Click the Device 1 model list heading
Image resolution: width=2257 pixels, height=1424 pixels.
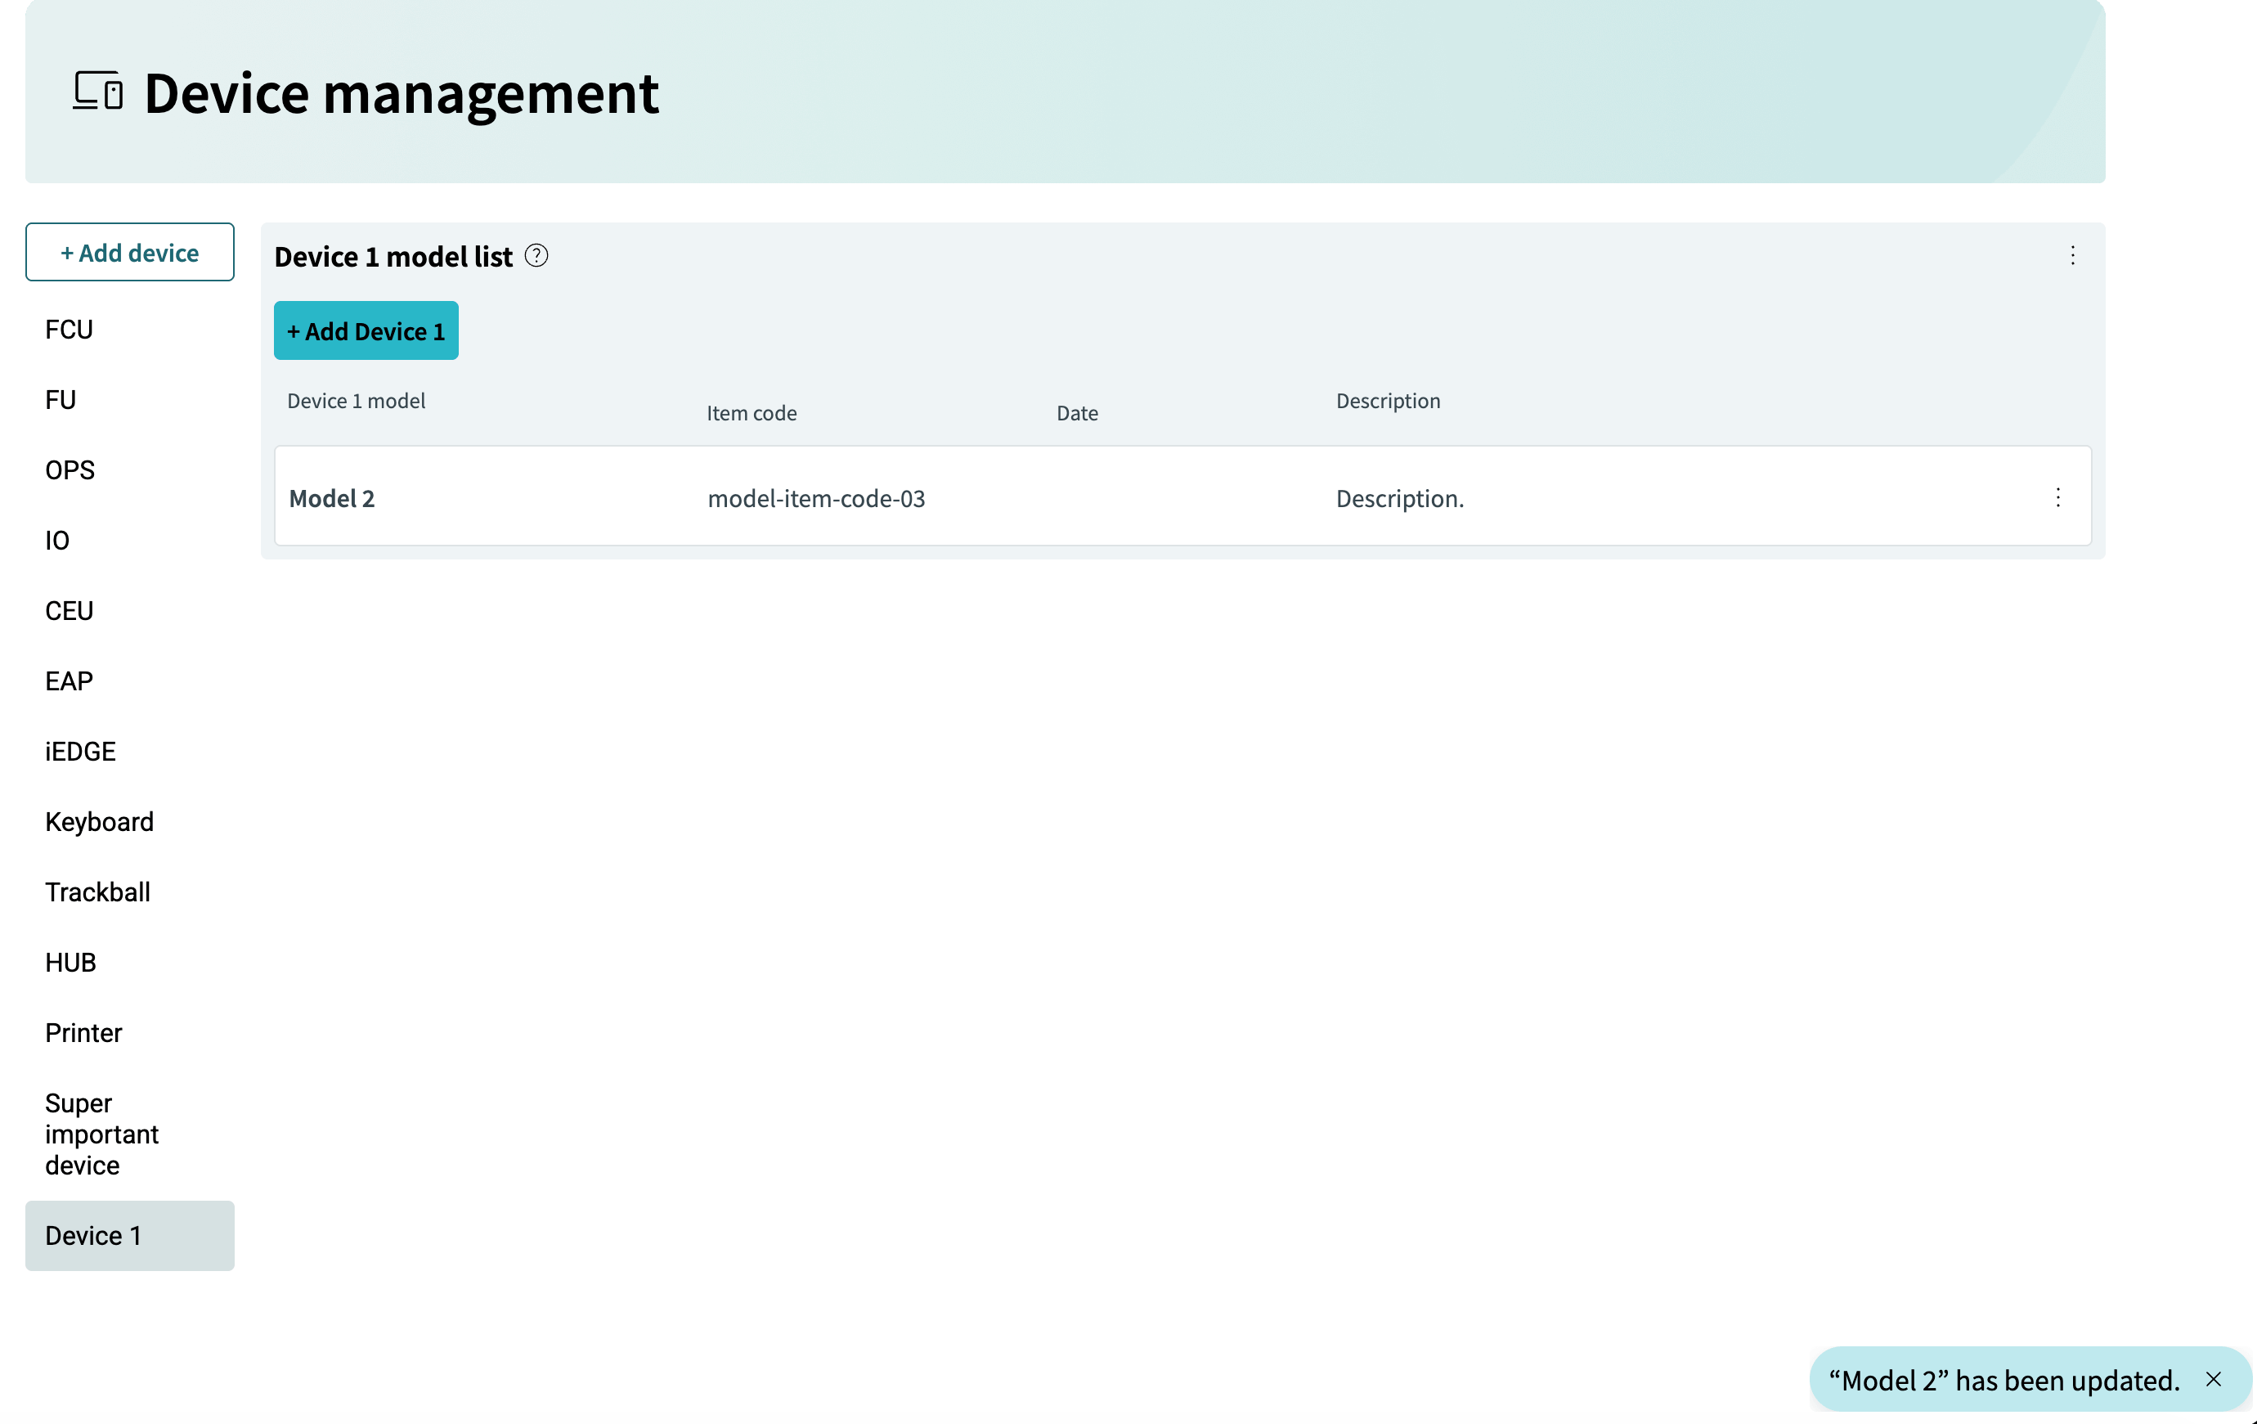(x=393, y=256)
